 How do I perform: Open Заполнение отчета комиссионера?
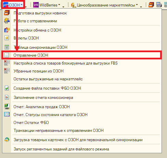[x=82, y=98]
